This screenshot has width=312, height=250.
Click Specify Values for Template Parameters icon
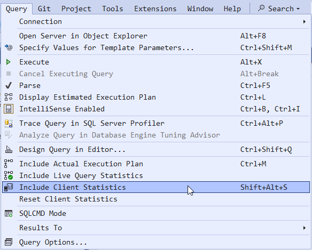[9, 47]
